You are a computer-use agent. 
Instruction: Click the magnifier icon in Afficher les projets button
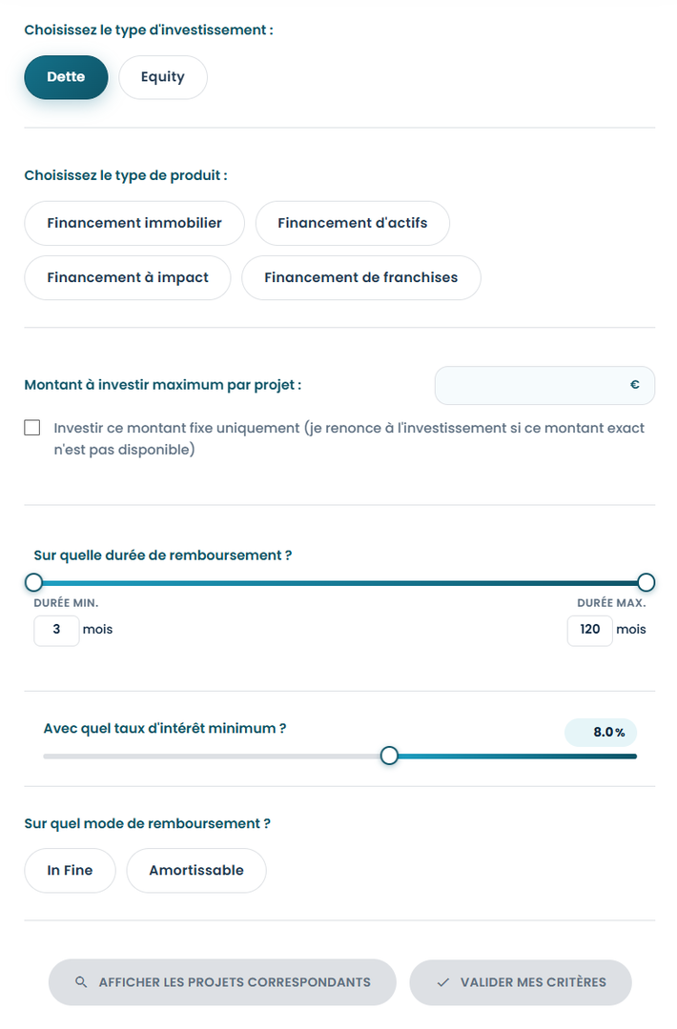pos(81,982)
